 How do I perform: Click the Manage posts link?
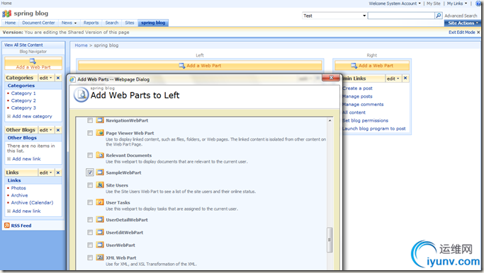[x=357, y=96]
